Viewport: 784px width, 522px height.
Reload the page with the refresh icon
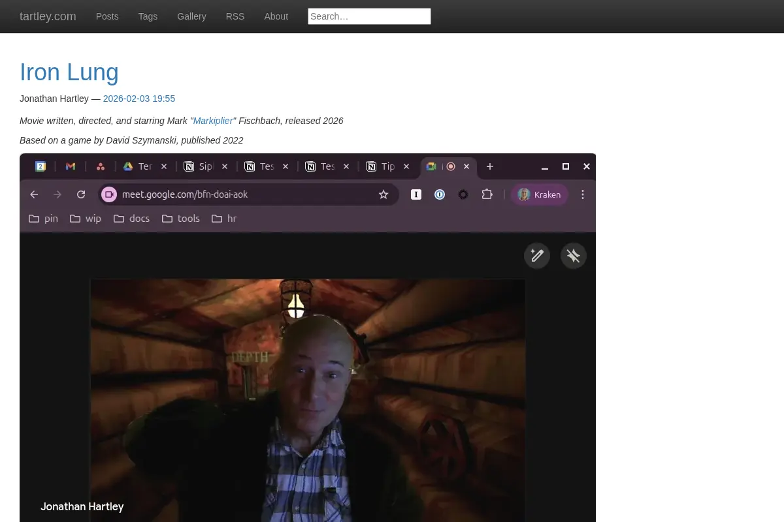(81, 194)
